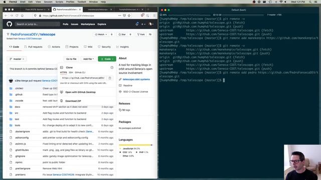The width and height of the screenshot is (321, 180).
Task: Open the Security tab
Action: pyautogui.click(x=104, y=46)
